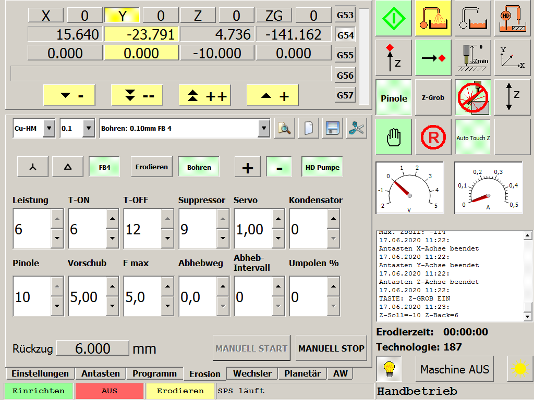Click the green start diamond icon

click(394, 18)
